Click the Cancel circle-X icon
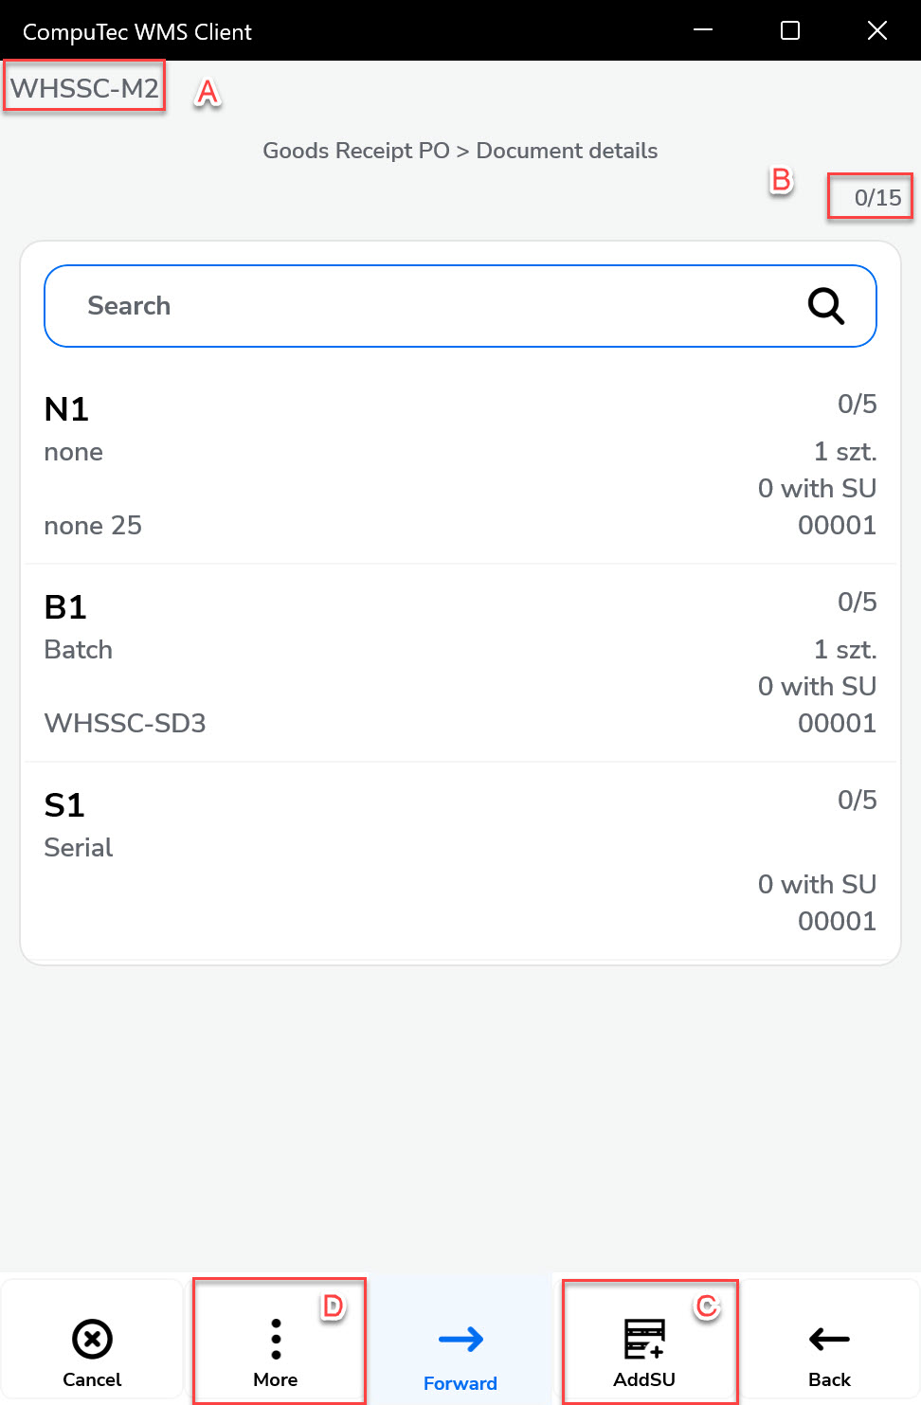 [92, 1339]
